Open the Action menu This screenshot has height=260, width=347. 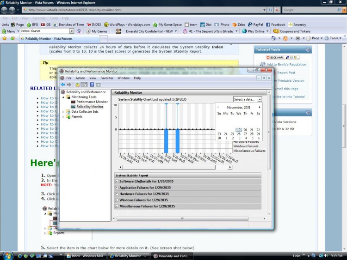(81, 78)
